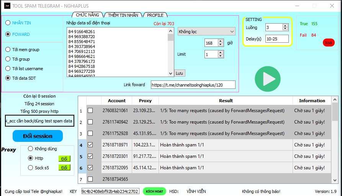Image resolution: width=342 pixels, height=196 pixels.
Task: Click the Đổi button beside Http
Action: tap(64, 158)
